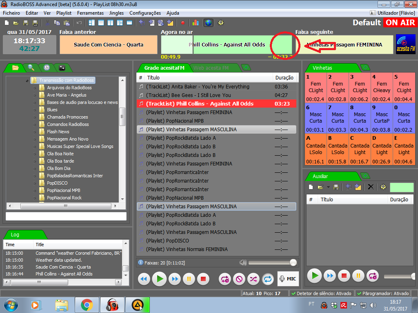Image resolution: width=418 pixels, height=313 pixels.
Task: Open Auxiliar playlist dropdown arrow
Action: 328,187
